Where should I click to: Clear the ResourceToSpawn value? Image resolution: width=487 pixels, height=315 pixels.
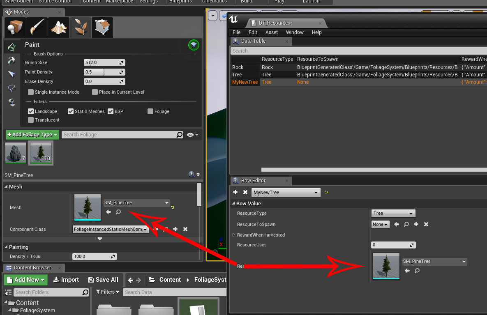coord(426,224)
